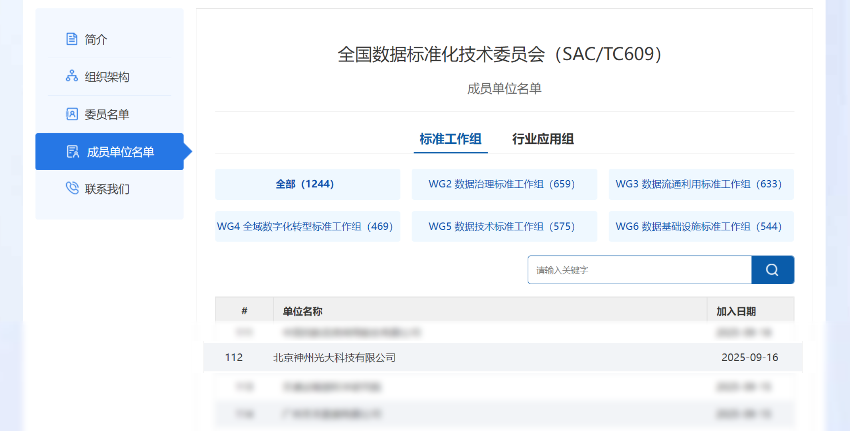Click the 委员名单 people icon
Image resolution: width=850 pixels, height=431 pixels.
(71, 114)
